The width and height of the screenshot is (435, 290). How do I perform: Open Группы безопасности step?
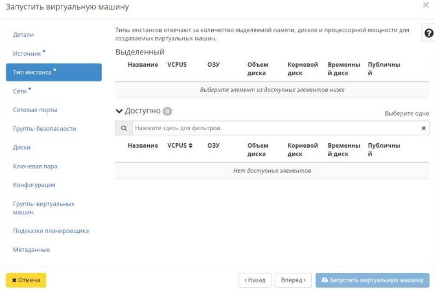coord(44,129)
